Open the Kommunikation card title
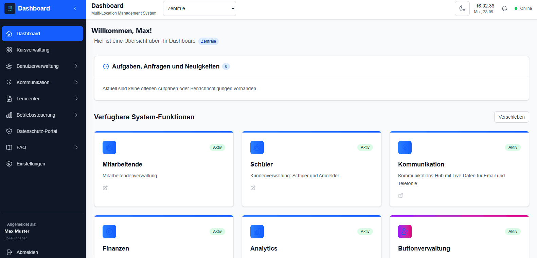The width and height of the screenshot is (537, 258). [x=421, y=164]
